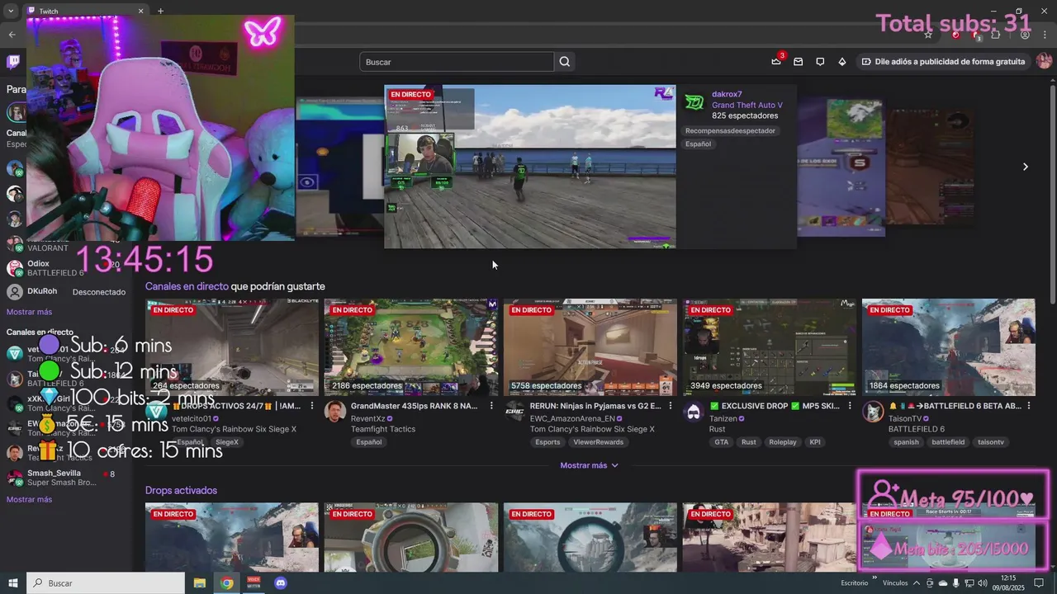Open Discord from the taskbar

pyautogui.click(x=281, y=583)
